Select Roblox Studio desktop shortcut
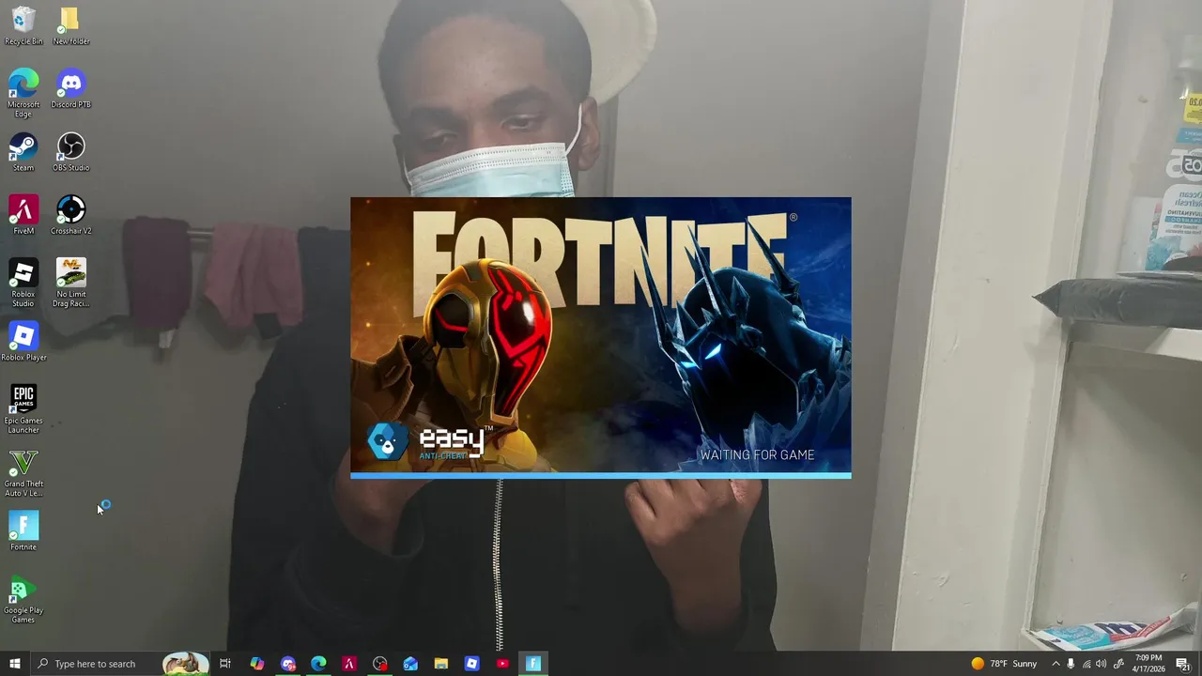This screenshot has width=1202, height=676. coord(23,283)
